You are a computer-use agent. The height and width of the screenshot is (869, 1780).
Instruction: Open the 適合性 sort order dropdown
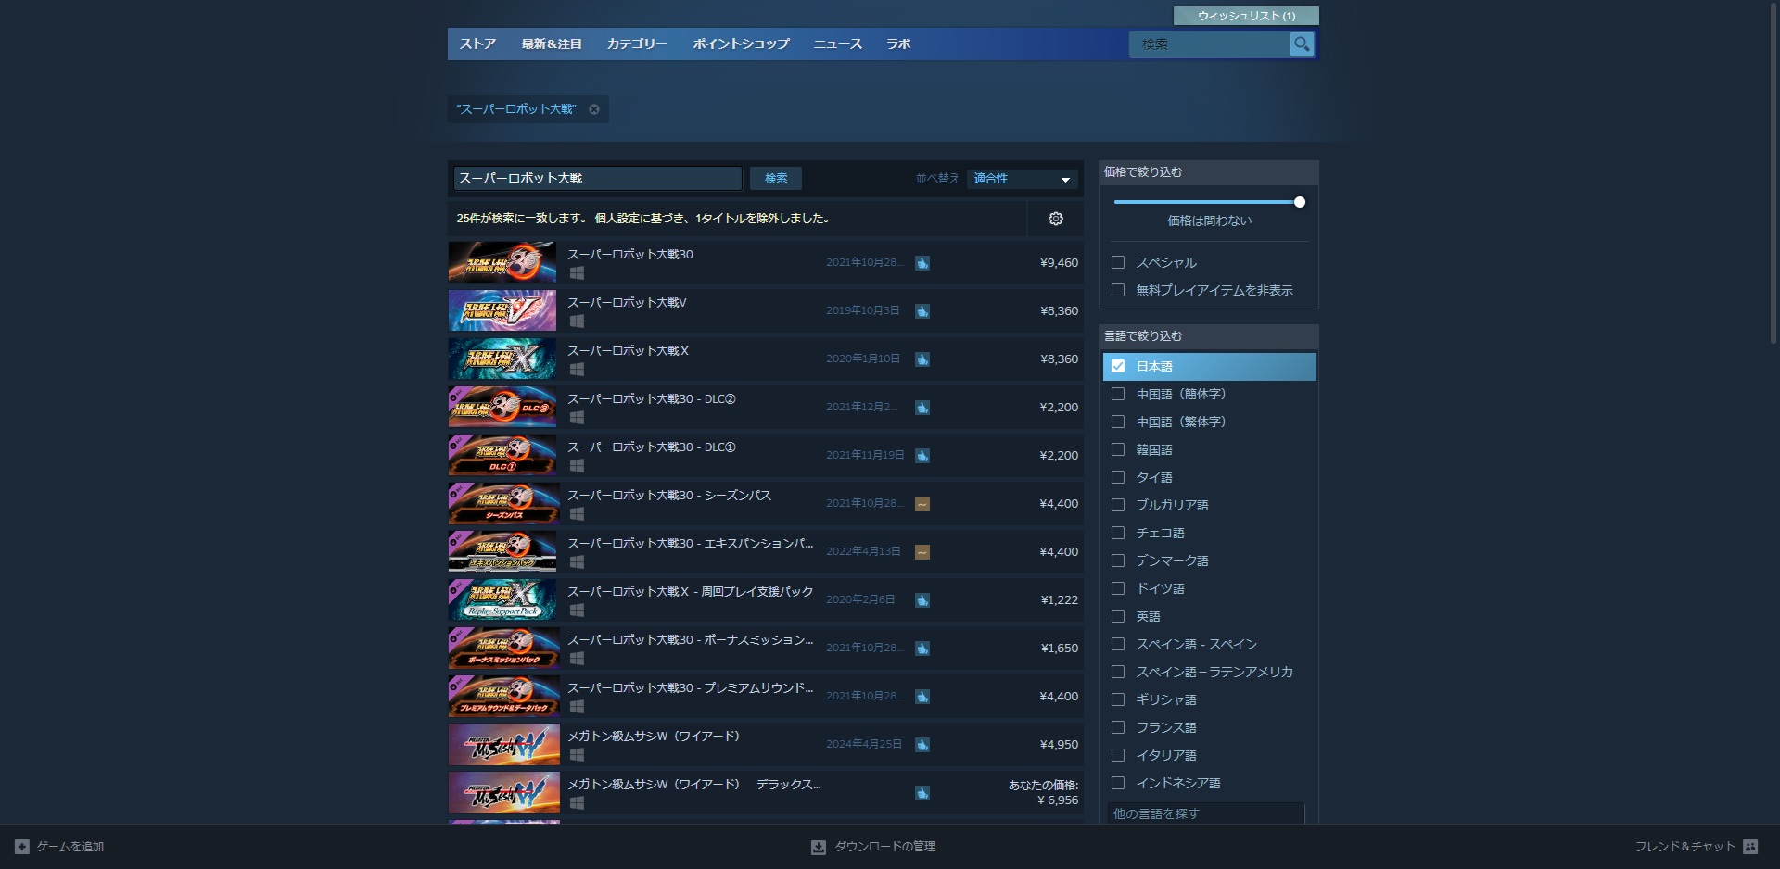(x=1020, y=178)
